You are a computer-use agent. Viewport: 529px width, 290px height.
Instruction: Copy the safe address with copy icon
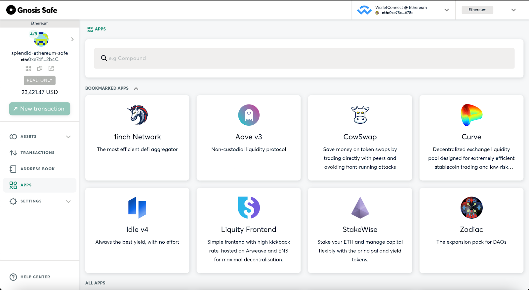tap(40, 68)
